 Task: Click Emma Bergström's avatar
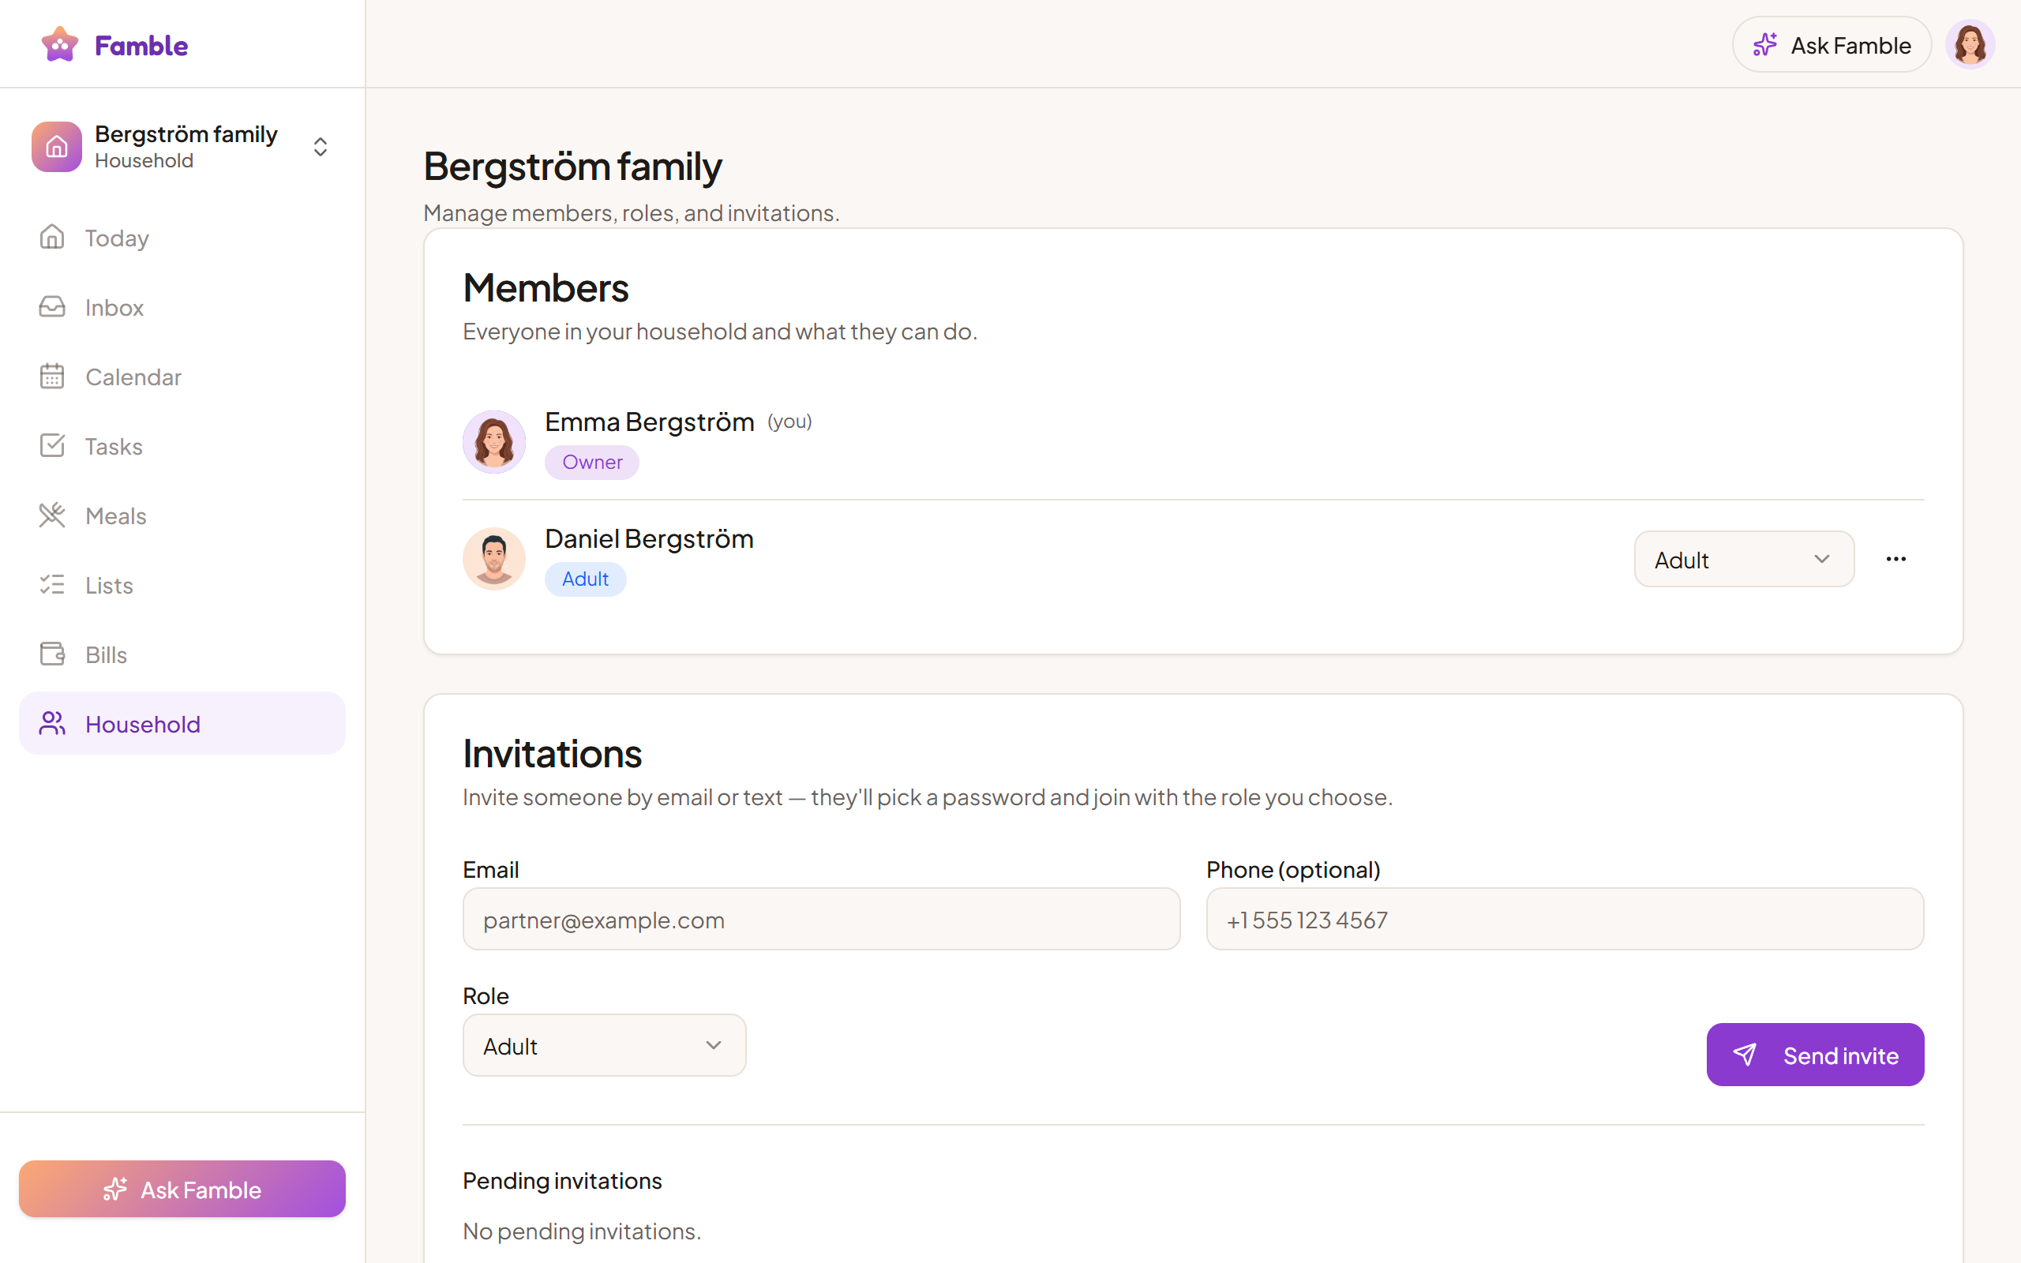(x=494, y=441)
